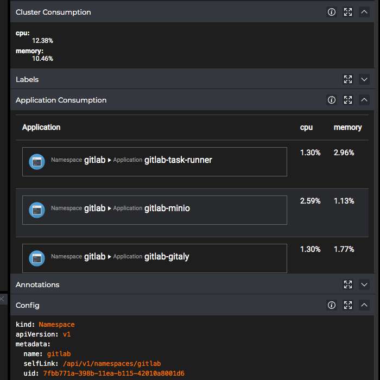380x380 pixels.
Task: Maximize the Cluster Consumption panel
Action: pos(348,12)
